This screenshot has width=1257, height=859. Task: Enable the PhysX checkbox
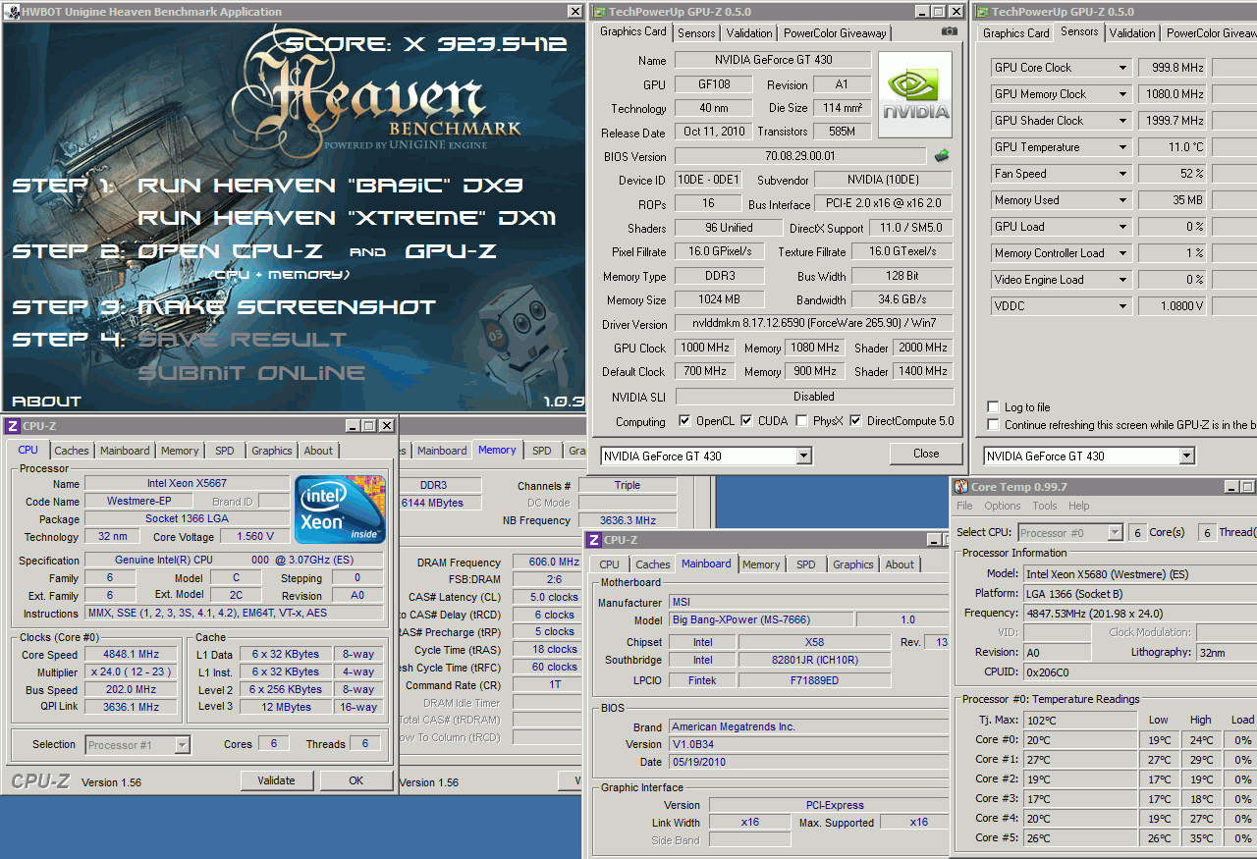pos(802,421)
